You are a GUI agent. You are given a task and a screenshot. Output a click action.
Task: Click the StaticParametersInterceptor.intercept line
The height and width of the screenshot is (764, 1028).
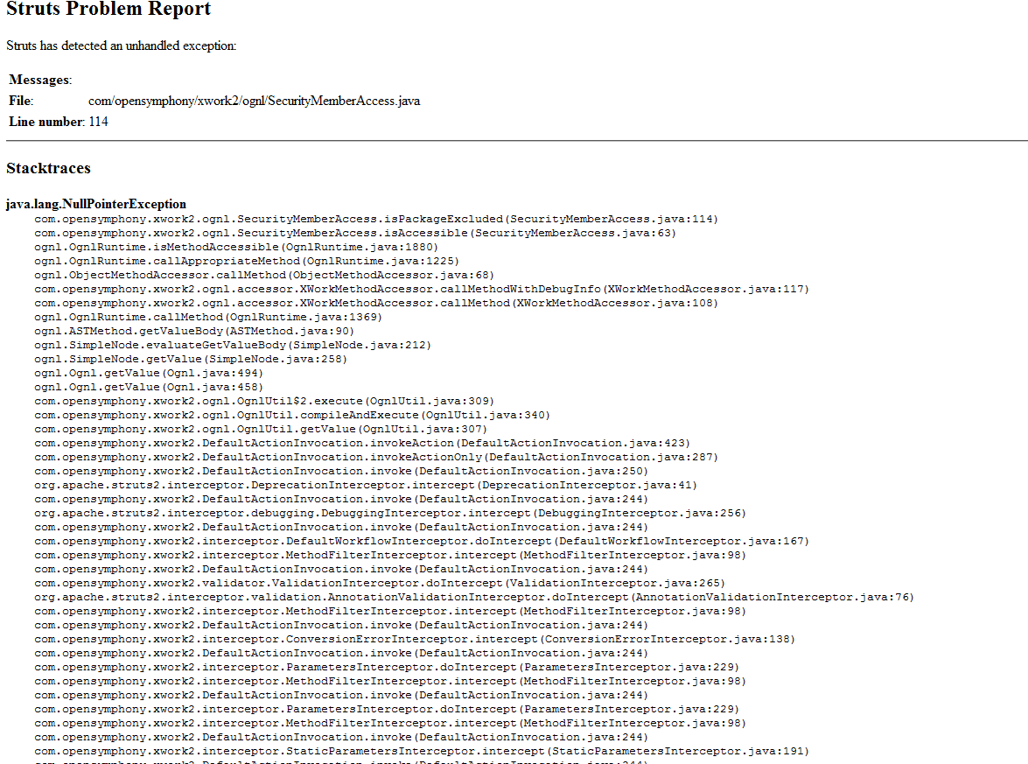[422, 751]
